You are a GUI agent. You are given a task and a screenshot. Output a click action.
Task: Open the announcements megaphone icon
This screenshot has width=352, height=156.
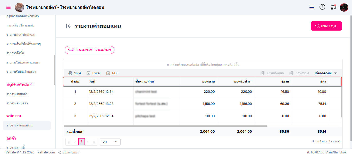coord(333,7)
